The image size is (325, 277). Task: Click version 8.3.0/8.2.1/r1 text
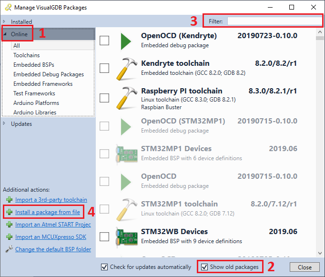coord(273,91)
